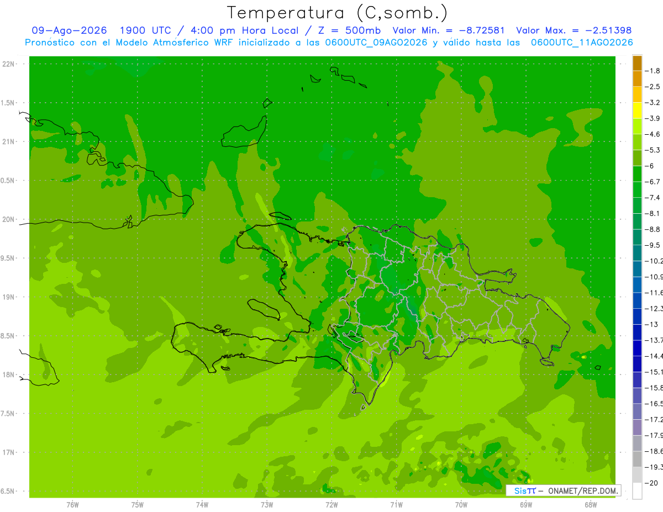
Task: Pick the teal swatch between -9.5 and -10.2
Action: pos(637,253)
